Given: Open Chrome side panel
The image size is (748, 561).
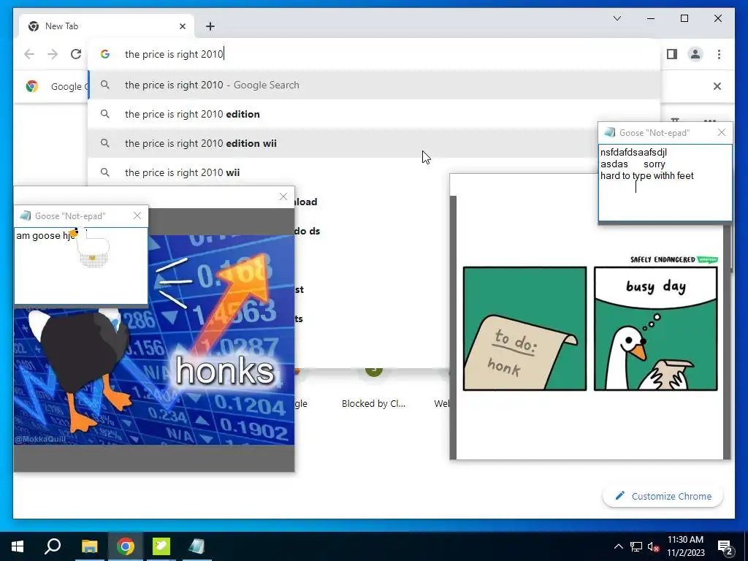Looking at the screenshot, I should [x=672, y=54].
